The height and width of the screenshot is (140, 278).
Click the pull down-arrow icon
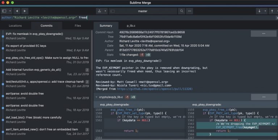pyautogui.click(x=260, y=11)
